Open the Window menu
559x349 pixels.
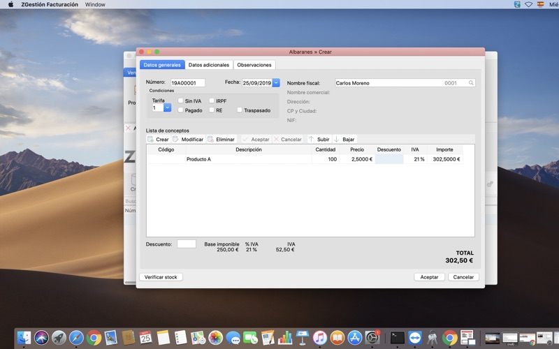[x=95, y=4]
